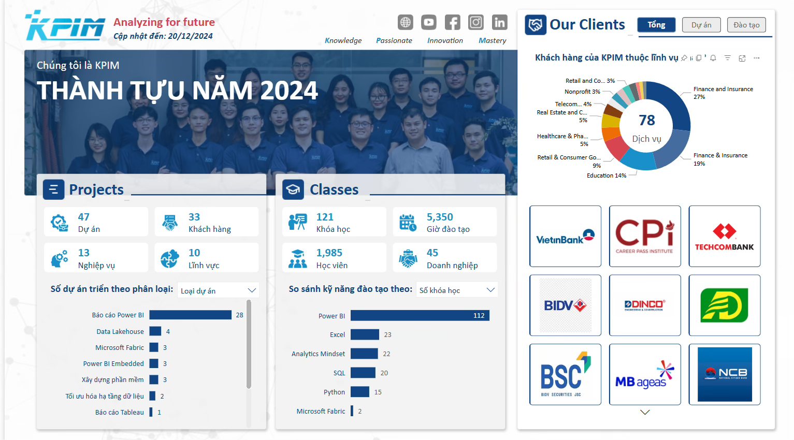794x440 pixels.
Task: Open more options for the donut visual
Action: pos(757,58)
